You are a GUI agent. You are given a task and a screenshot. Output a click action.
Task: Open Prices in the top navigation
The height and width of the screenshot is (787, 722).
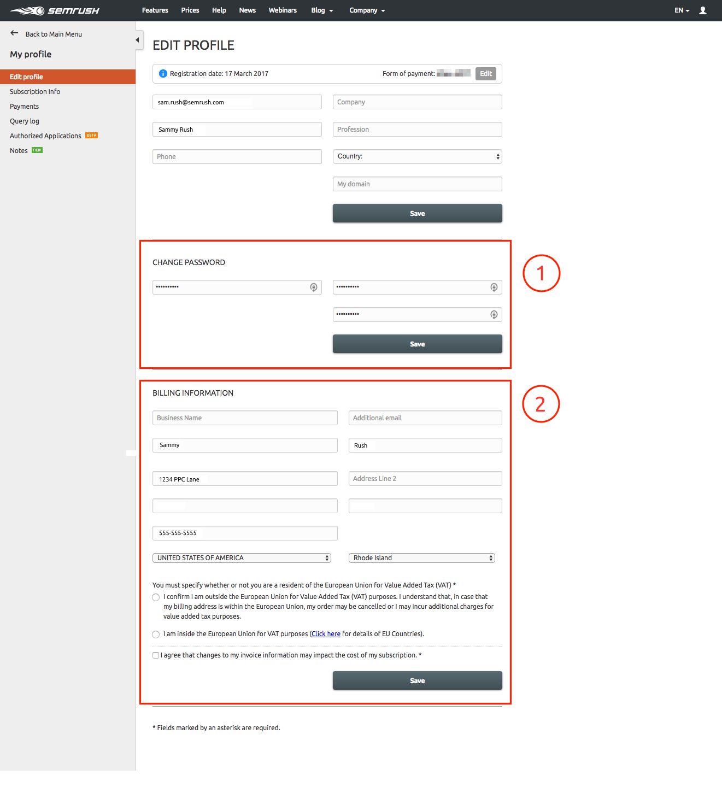coord(190,10)
